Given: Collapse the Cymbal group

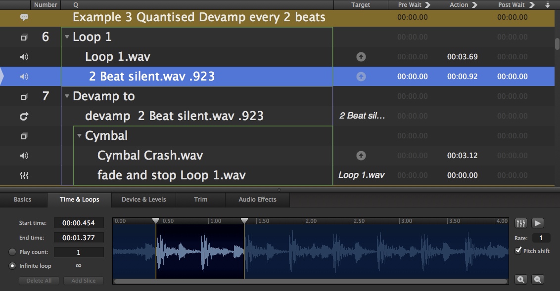Looking at the screenshot, I should pyautogui.click(x=79, y=136).
